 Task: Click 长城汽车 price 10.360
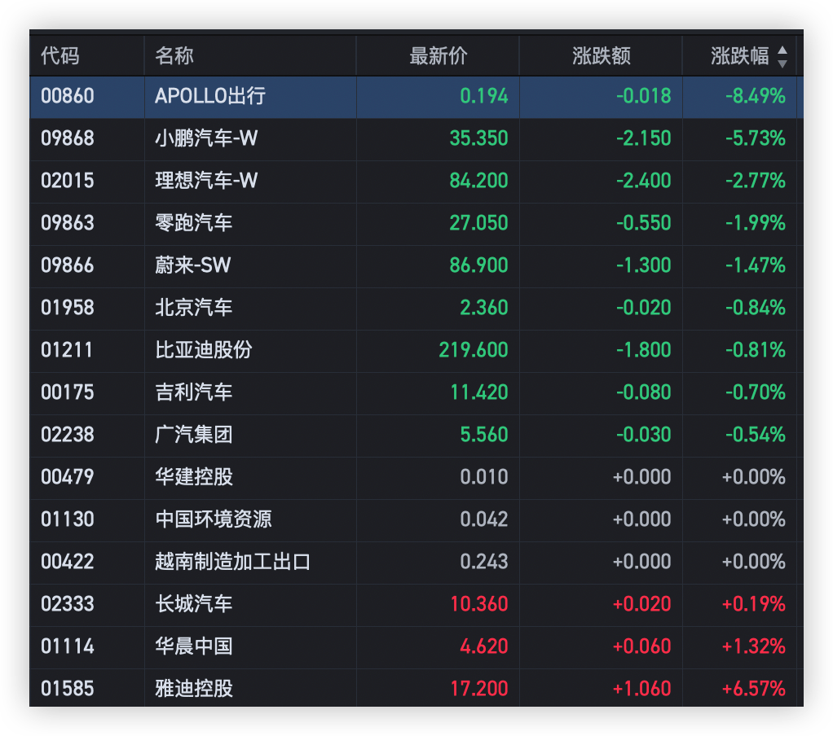479,604
